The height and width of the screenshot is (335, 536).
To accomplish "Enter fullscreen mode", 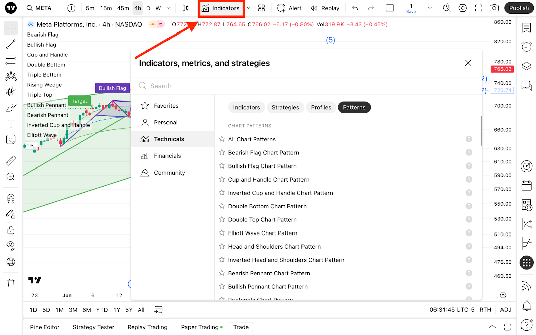I will [x=478, y=8].
